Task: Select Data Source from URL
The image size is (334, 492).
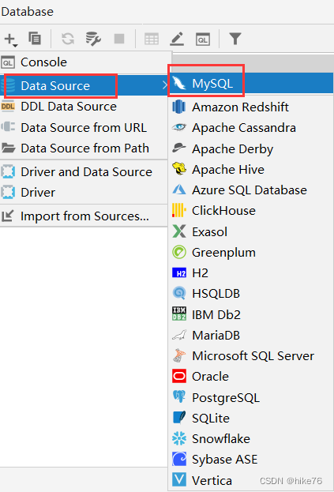Action: [x=84, y=127]
